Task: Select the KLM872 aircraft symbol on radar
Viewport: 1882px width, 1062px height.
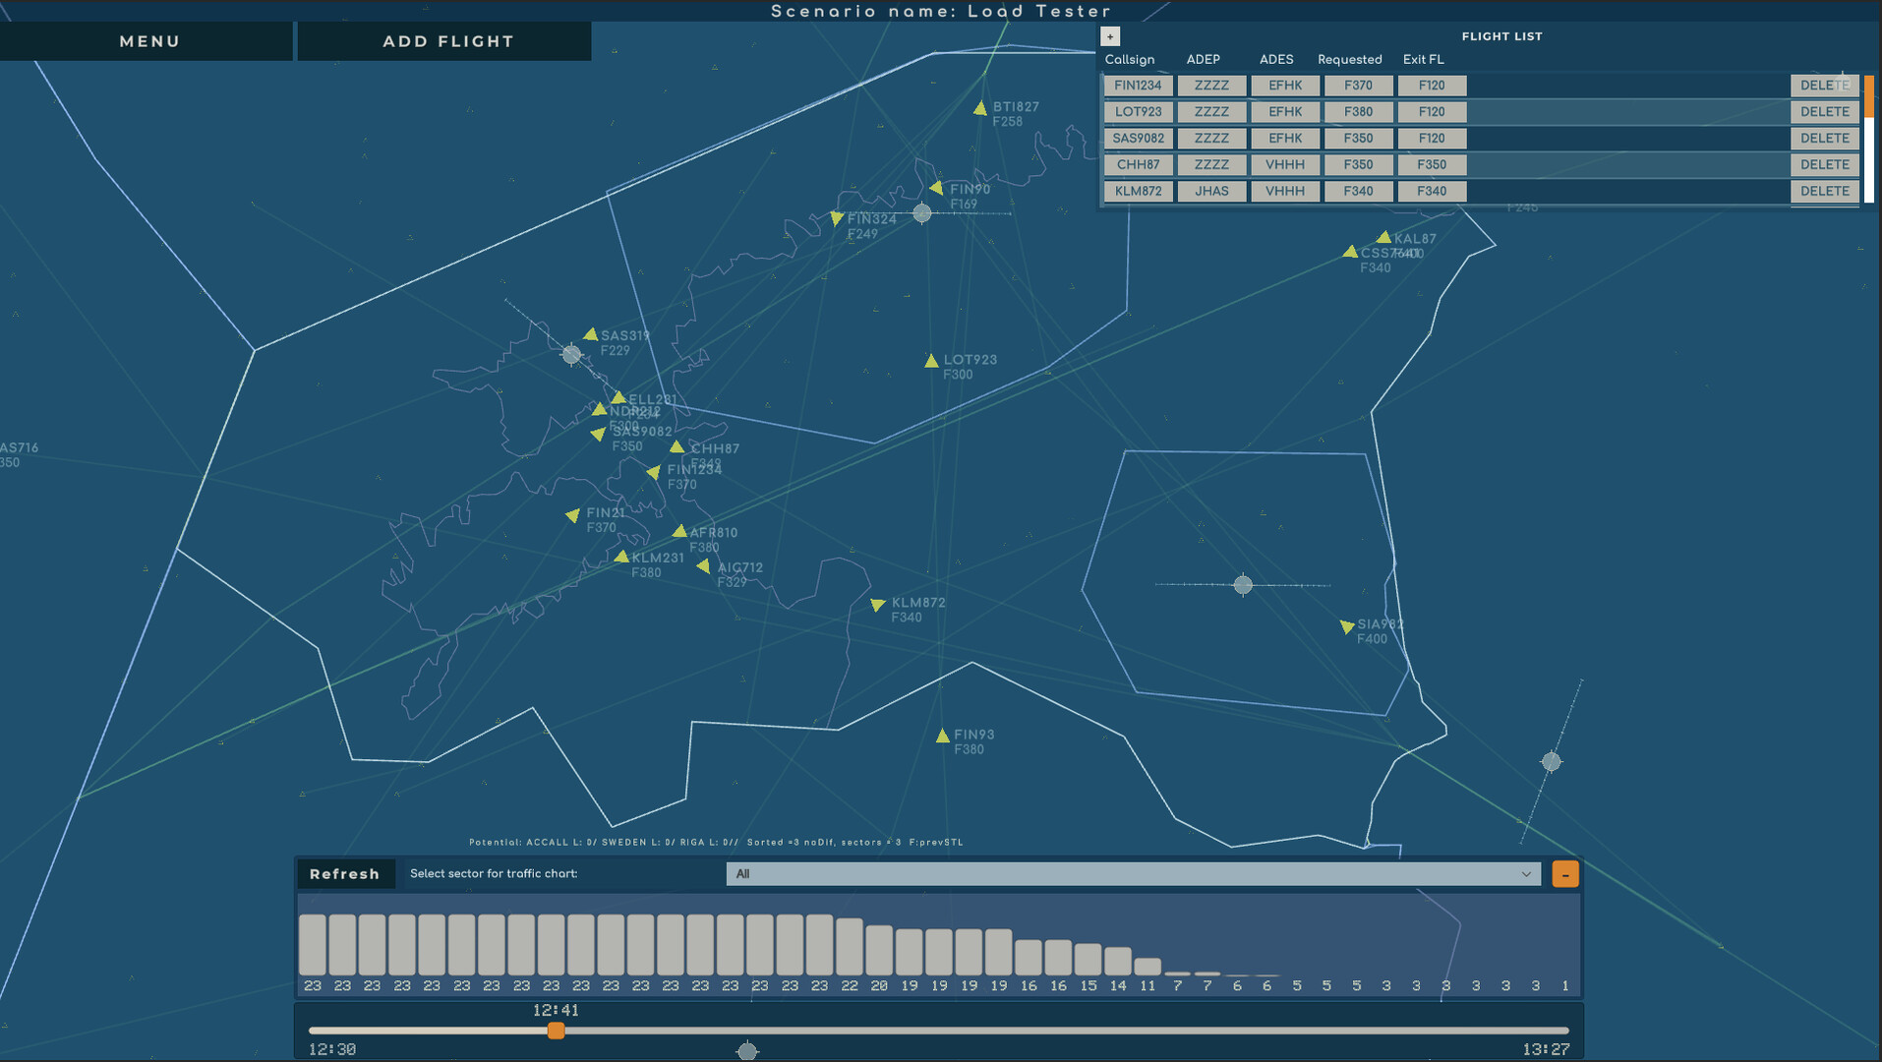Action: coord(878,606)
